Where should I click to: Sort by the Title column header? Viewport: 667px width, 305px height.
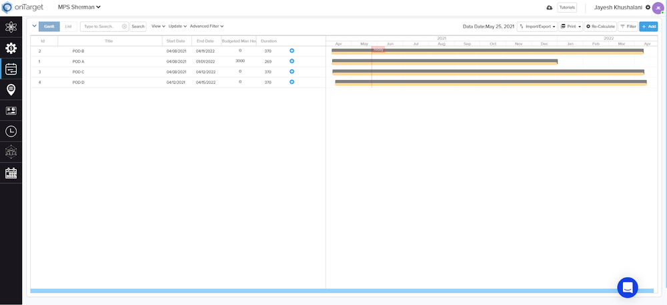pyautogui.click(x=109, y=41)
